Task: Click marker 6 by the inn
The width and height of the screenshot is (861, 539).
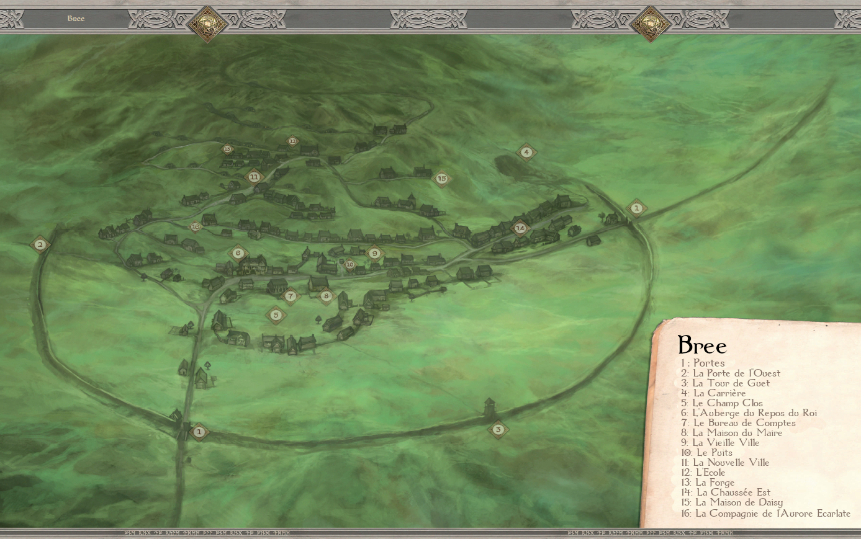Action: [x=238, y=253]
